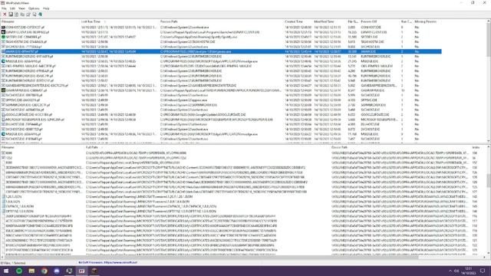Screen dimensions: 491x276
Task: Click the highlighted selected prefetch row
Action: tap(221, 51)
